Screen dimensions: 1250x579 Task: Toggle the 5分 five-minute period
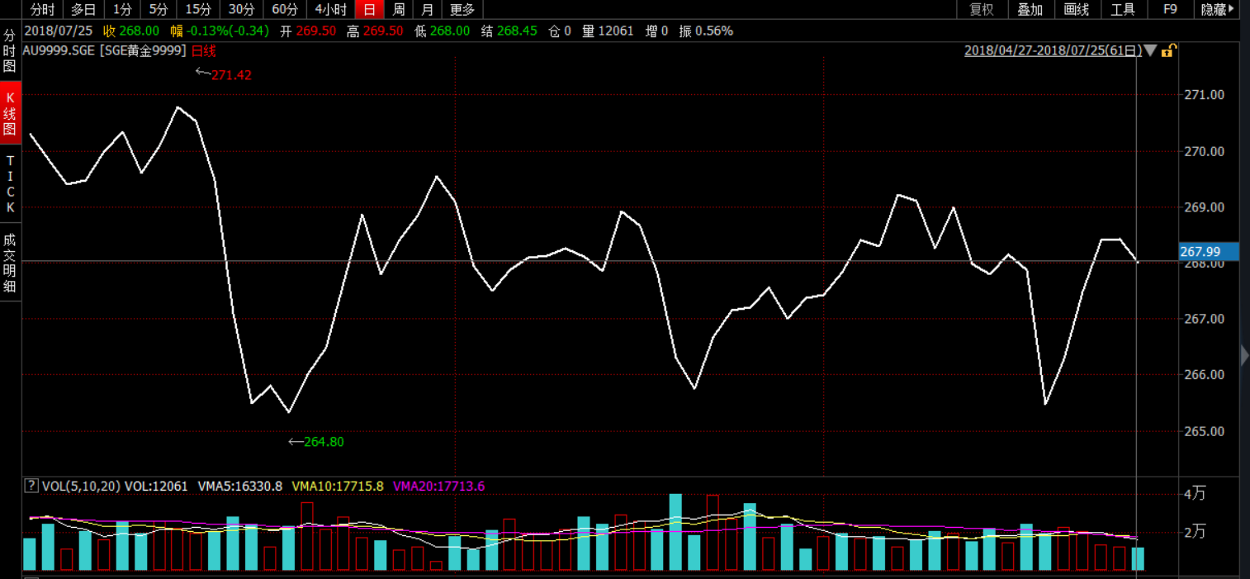(157, 10)
